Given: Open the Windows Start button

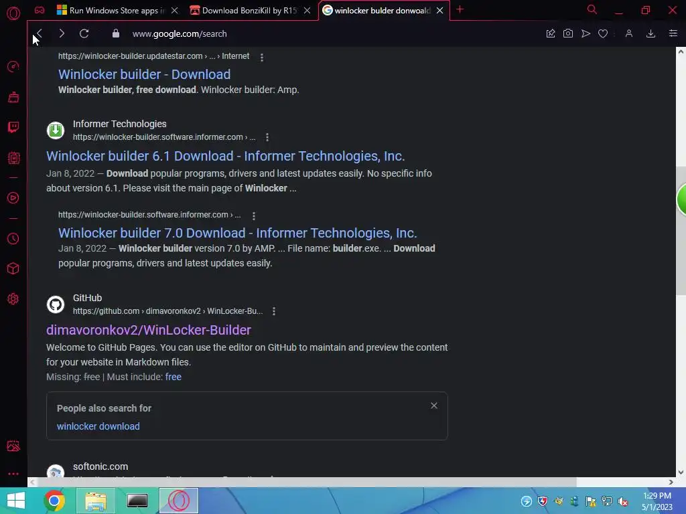Looking at the screenshot, I should click(x=16, y=501).
